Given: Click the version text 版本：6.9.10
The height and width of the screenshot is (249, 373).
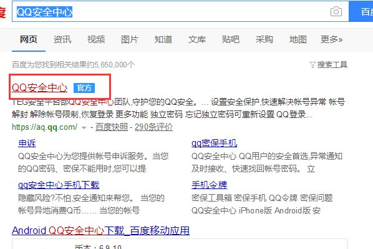Looking at the screenshot, I should click(99, 247).
